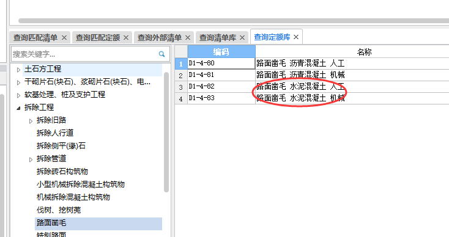Select 软基处理、桩及支护工程 in the tree
This screenshot has height=237, width=449.
pyautogui.click(x=65, y=95)
